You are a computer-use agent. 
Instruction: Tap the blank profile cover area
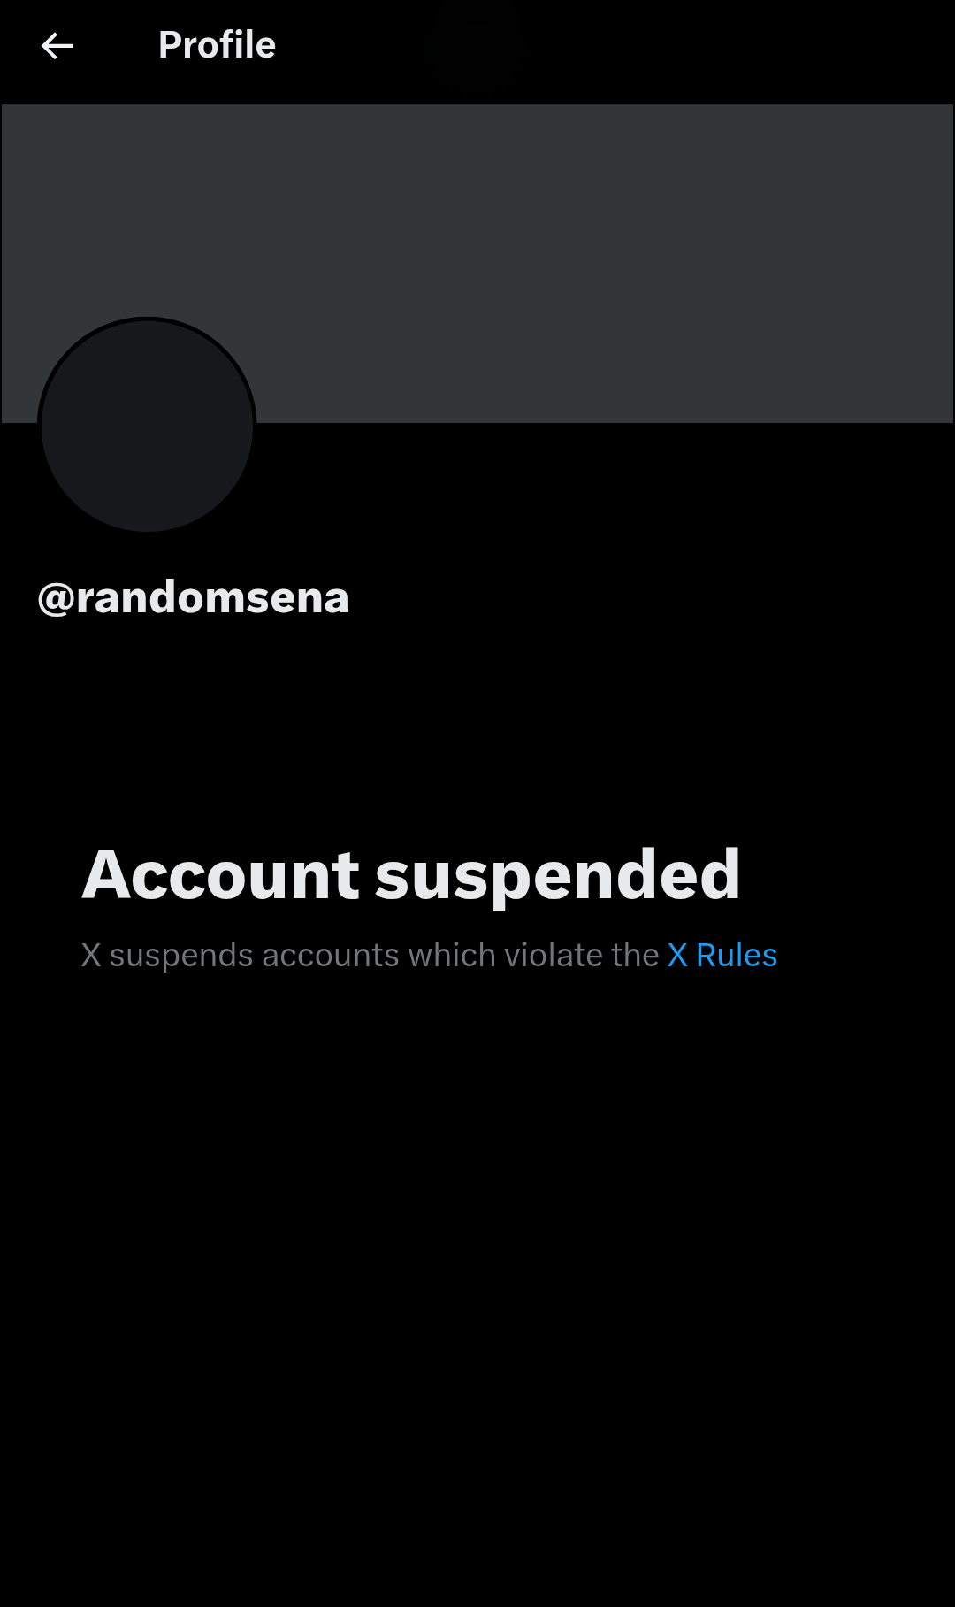tap(477, 264)
